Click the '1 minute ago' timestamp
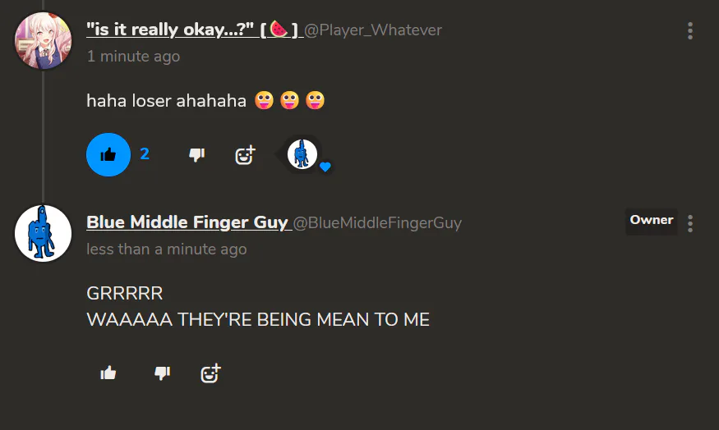Screen dimensions: 719x430 pos(133,57)
